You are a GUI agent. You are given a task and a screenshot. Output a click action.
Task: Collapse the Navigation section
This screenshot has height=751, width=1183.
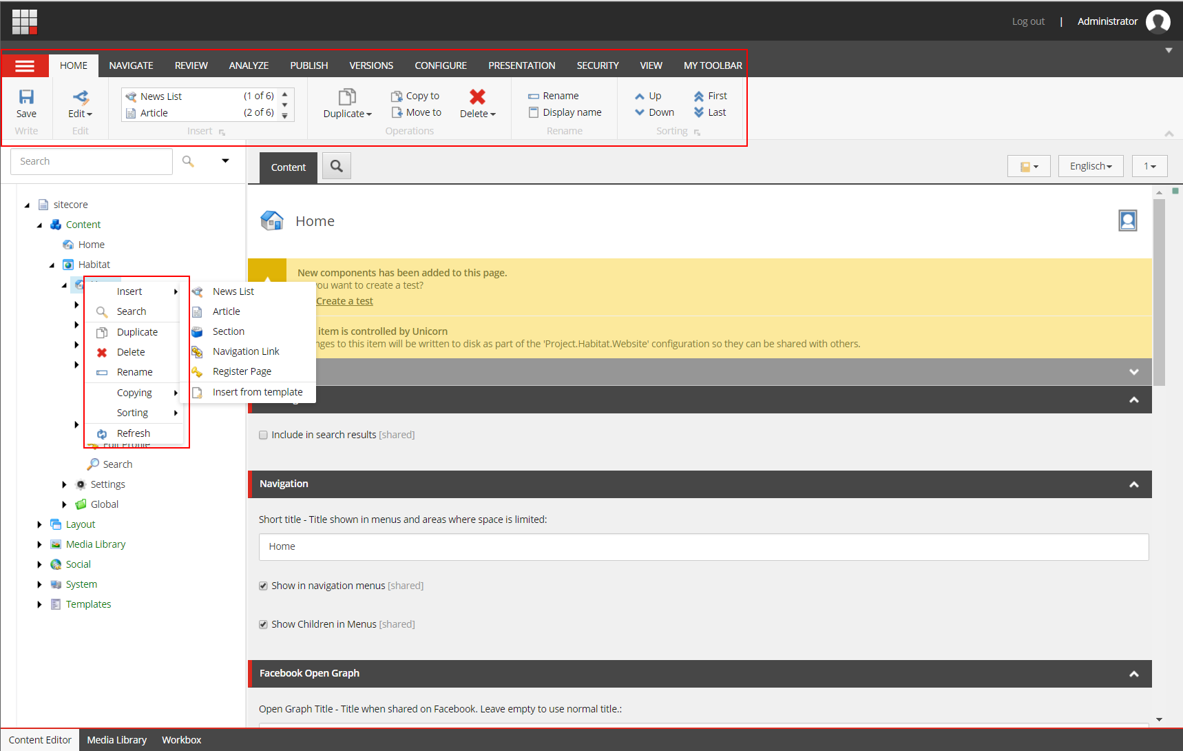[x=1133, y=484]
